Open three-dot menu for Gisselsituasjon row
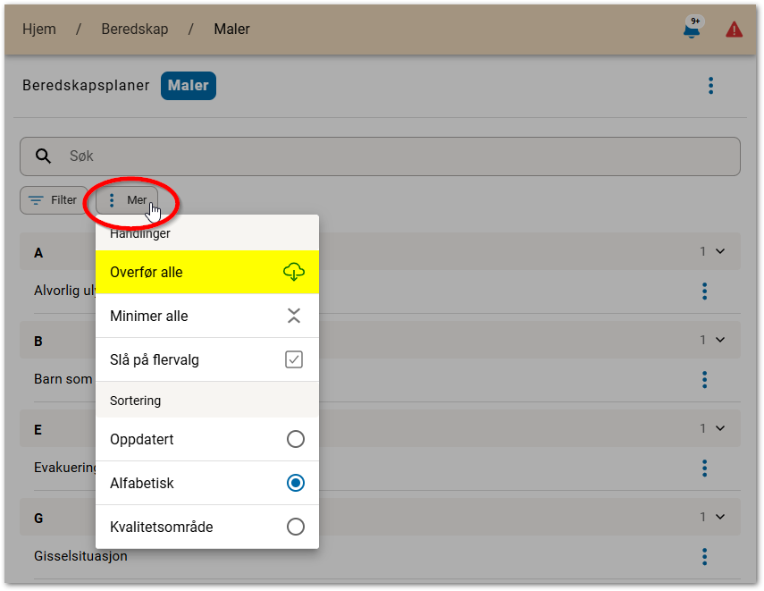This screenshot has height=591, width=764. coord(704,556)
